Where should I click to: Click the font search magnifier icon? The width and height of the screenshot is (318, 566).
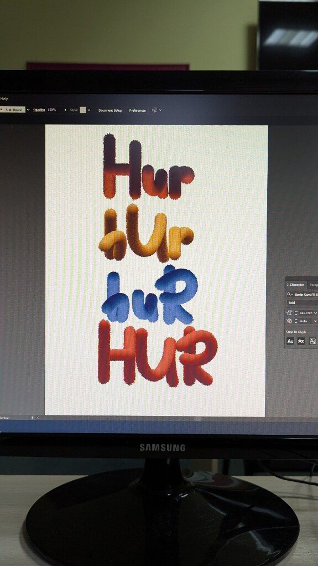pyautogui.click(x=289, y=295)
